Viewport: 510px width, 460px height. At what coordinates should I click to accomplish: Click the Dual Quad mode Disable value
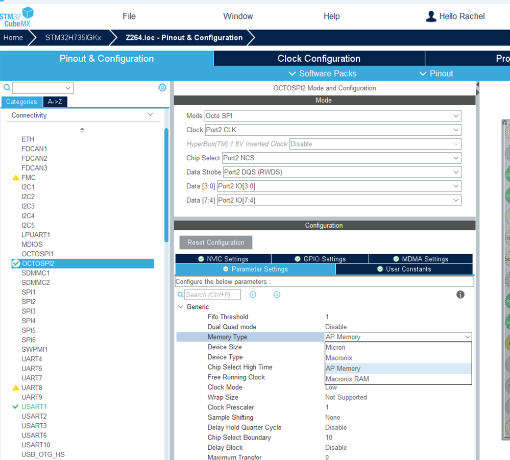point(336,327)
